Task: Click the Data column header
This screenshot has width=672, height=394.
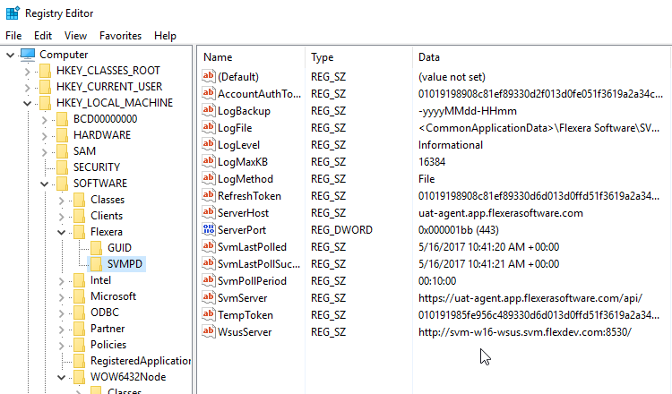Action: 542,57
